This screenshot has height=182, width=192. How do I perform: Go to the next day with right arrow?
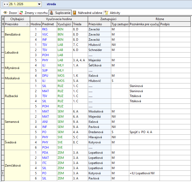click(7, 4)
